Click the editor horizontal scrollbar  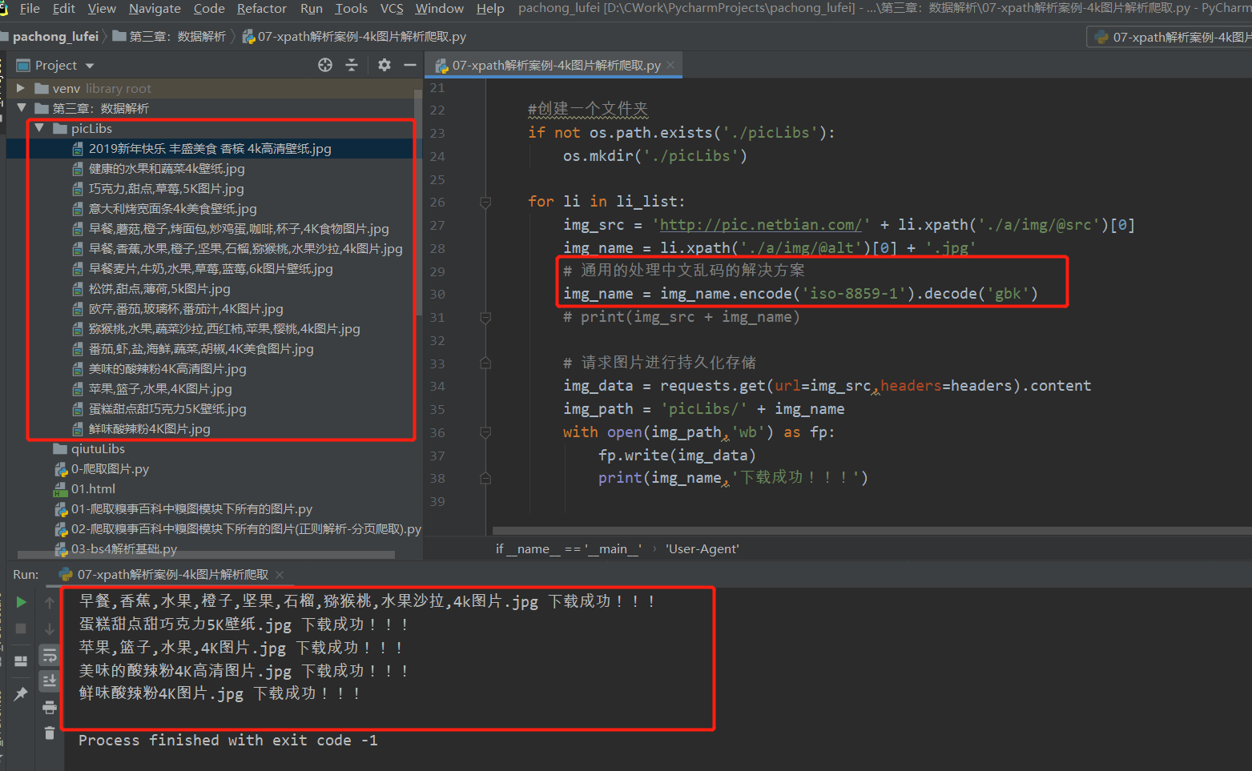[872, 531]
